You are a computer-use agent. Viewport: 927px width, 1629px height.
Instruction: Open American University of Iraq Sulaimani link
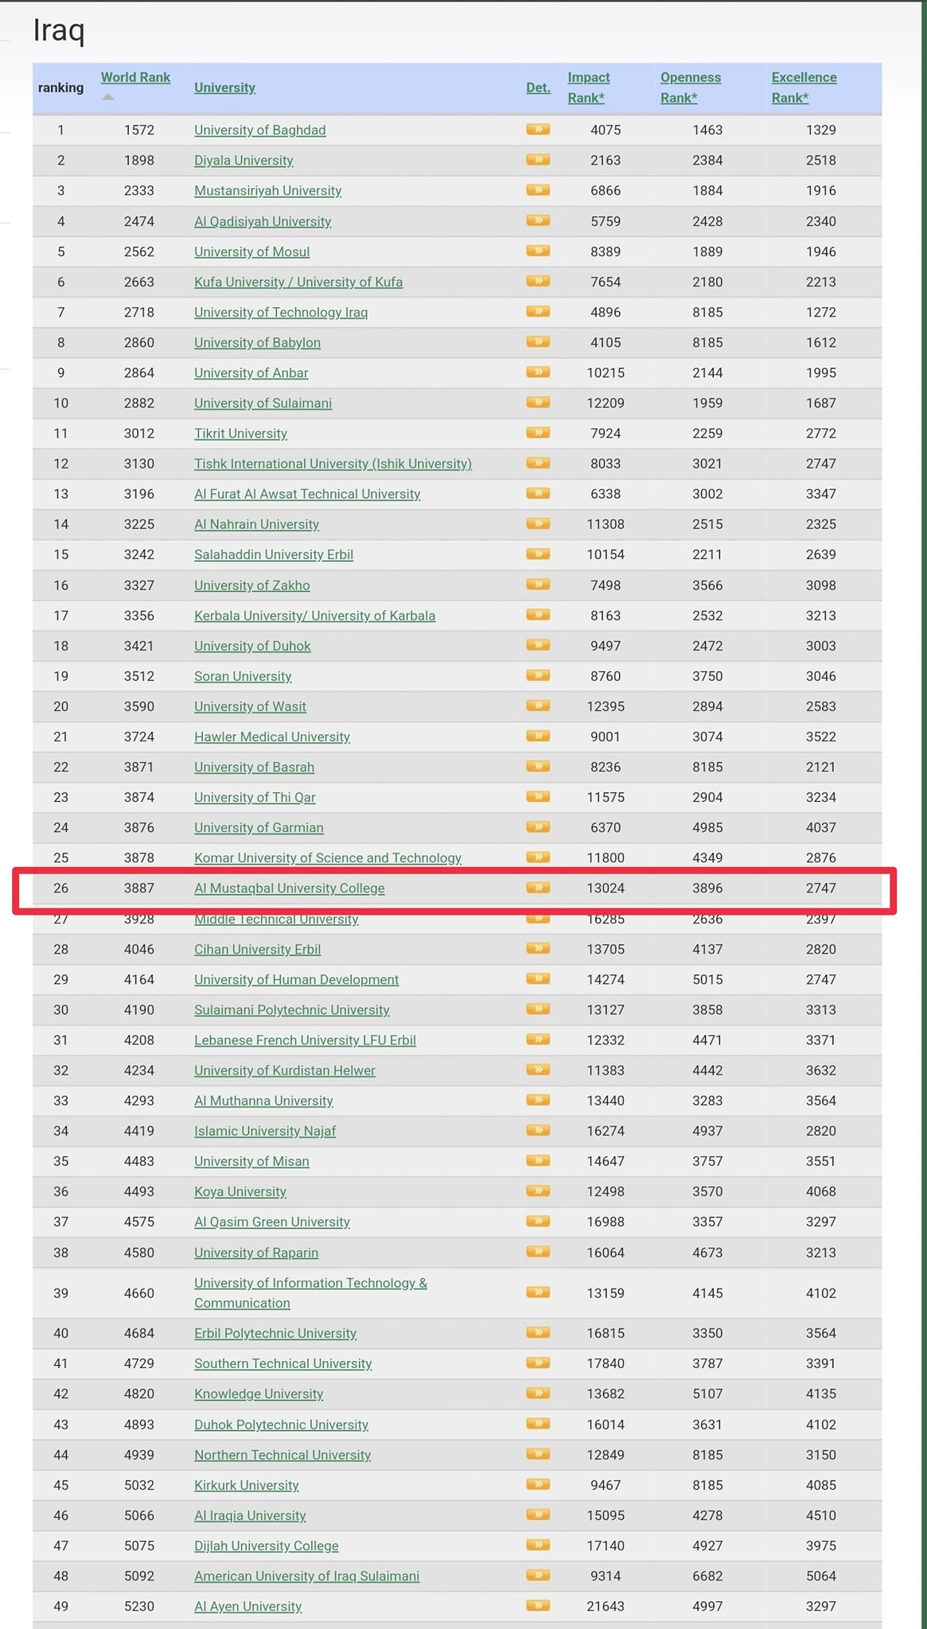(306, 1576)
